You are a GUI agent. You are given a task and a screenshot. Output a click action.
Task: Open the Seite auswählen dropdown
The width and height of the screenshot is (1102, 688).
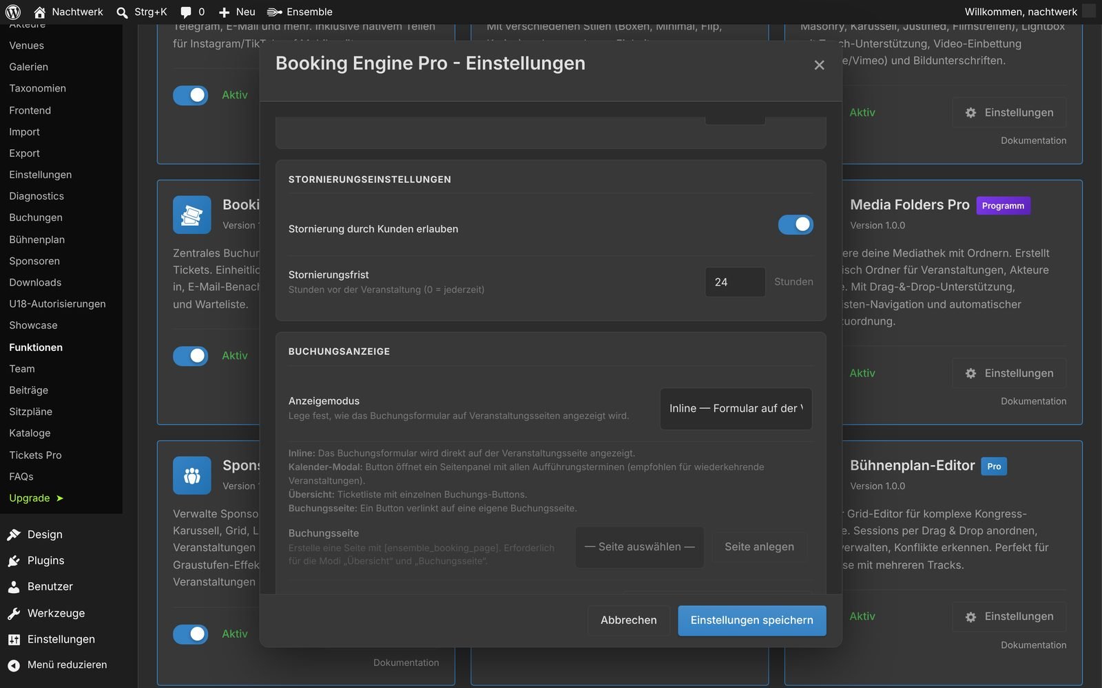tap(640, 547)
